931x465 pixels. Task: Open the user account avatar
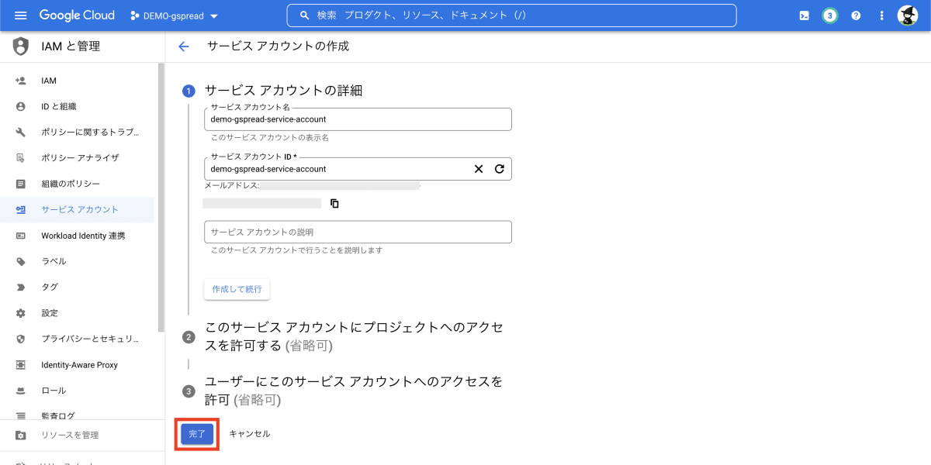(x=908, y=15)
